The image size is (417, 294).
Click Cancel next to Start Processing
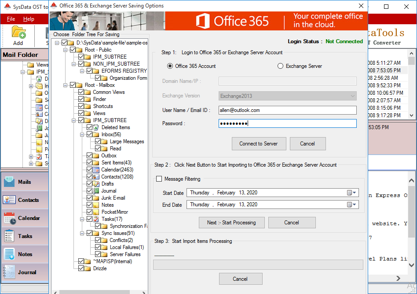pyautogui.click(x=292, y=223)
